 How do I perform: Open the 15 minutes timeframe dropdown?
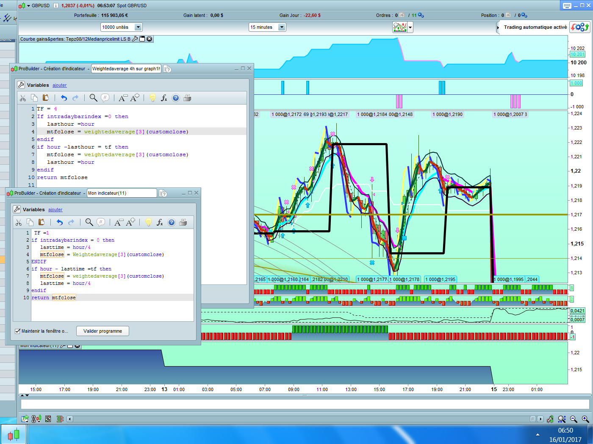[x=267, y=27]
